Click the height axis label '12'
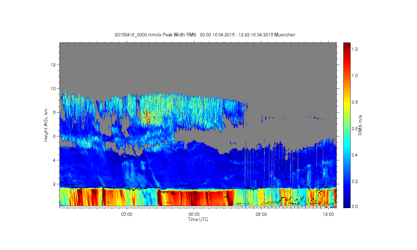This screenshot has height=250, width=417. (x=54, y=65)
